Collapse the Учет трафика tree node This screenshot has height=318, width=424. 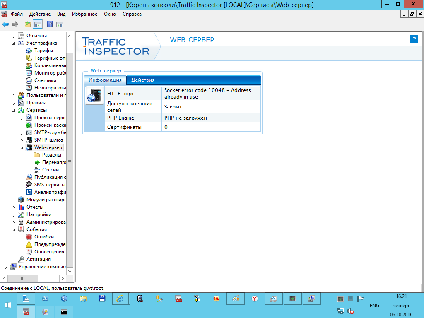pos(14,43)
